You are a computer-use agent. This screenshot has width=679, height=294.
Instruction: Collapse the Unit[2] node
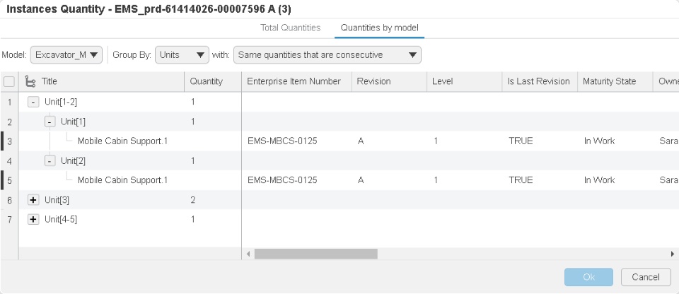50,160
